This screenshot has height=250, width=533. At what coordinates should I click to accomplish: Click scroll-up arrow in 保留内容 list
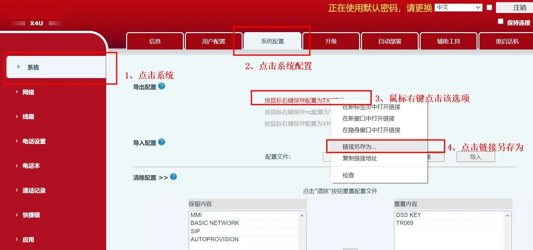click(302, 215)
